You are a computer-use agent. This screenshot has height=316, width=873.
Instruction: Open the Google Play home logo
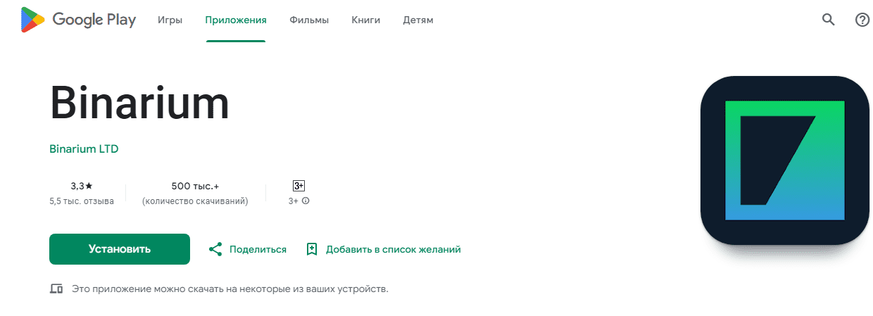tap(78, 20)
